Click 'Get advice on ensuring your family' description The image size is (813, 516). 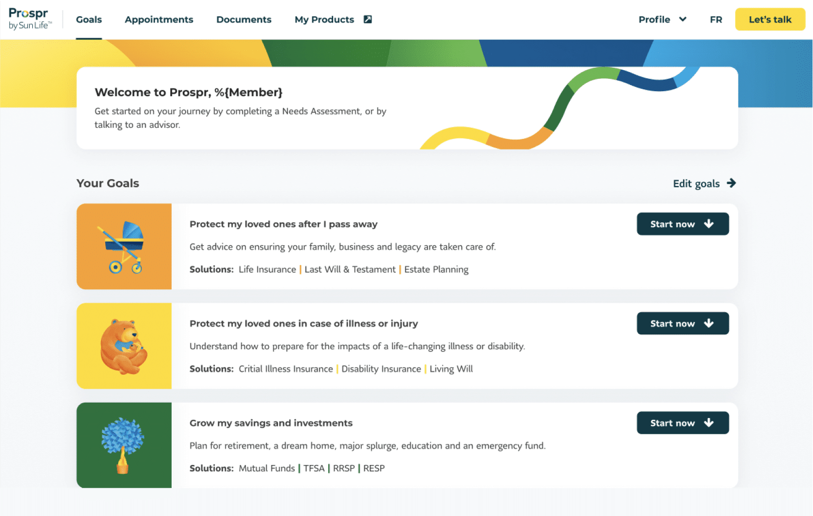click(343, 247)
